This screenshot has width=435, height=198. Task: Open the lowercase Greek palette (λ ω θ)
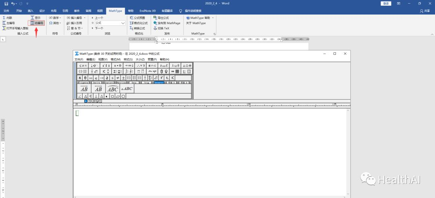pyautogui.click(x=175, y=66)
